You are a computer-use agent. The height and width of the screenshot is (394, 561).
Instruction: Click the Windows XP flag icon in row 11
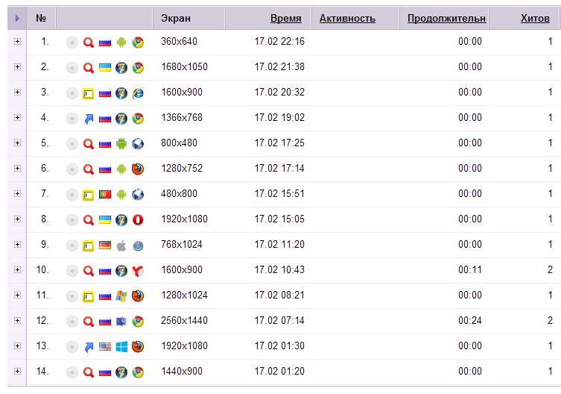[121, 296]
